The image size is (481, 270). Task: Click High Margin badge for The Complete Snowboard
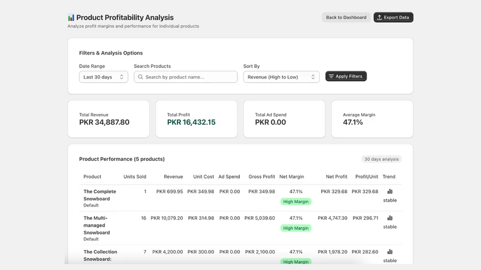[x=296, y=202]
